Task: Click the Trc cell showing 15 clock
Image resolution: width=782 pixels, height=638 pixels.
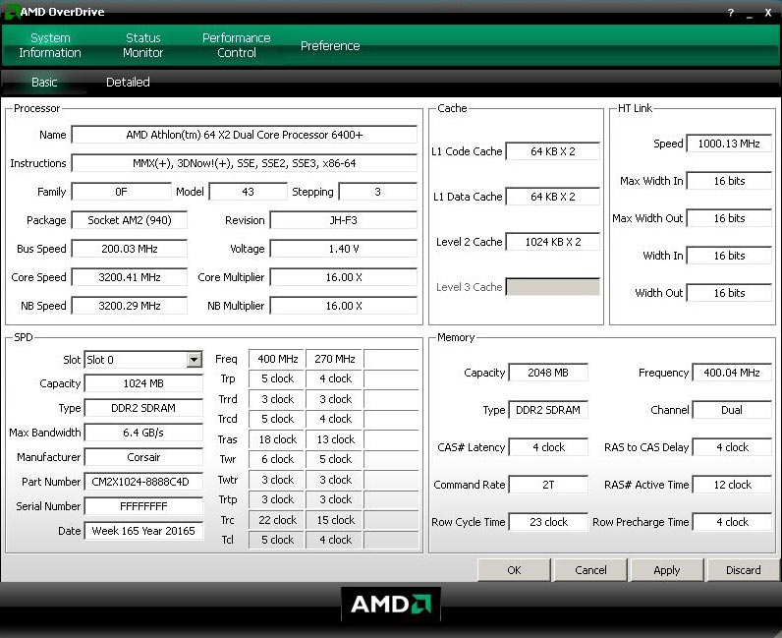Action: pos(334,520)
